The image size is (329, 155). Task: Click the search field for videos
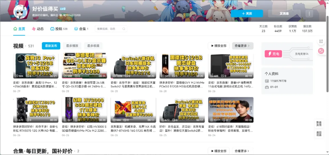pyautogui.click(x=111, y=29)
